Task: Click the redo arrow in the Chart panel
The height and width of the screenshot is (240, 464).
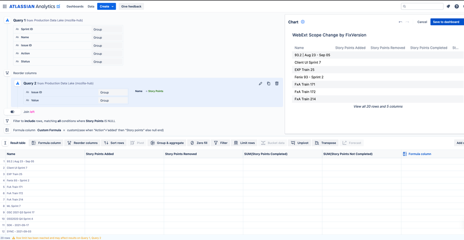Action: pyautogui.click(x=407, y=22)
